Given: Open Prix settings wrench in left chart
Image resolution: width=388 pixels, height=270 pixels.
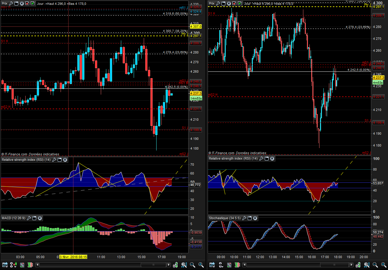Looking at the screenshot, I should (x=11, y=4).
